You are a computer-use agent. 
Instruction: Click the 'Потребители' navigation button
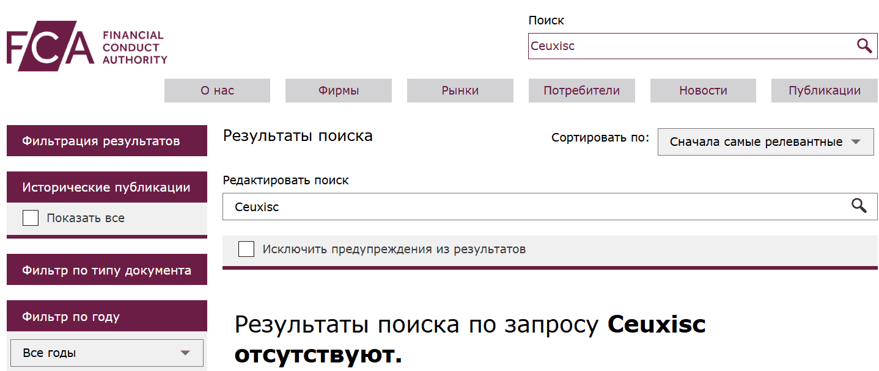pyautogui.click(x=581, y=90)
